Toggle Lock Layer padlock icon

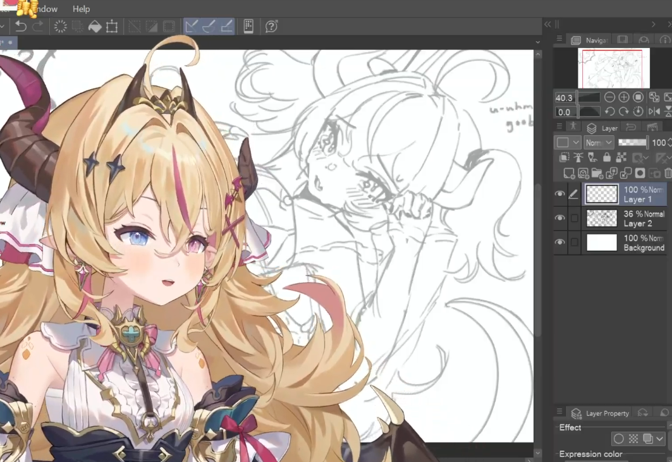606,158
